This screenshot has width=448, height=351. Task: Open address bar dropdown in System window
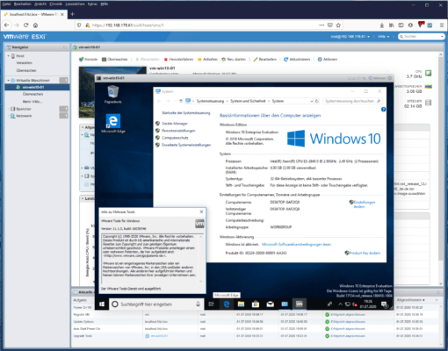(x=312, y=101)
